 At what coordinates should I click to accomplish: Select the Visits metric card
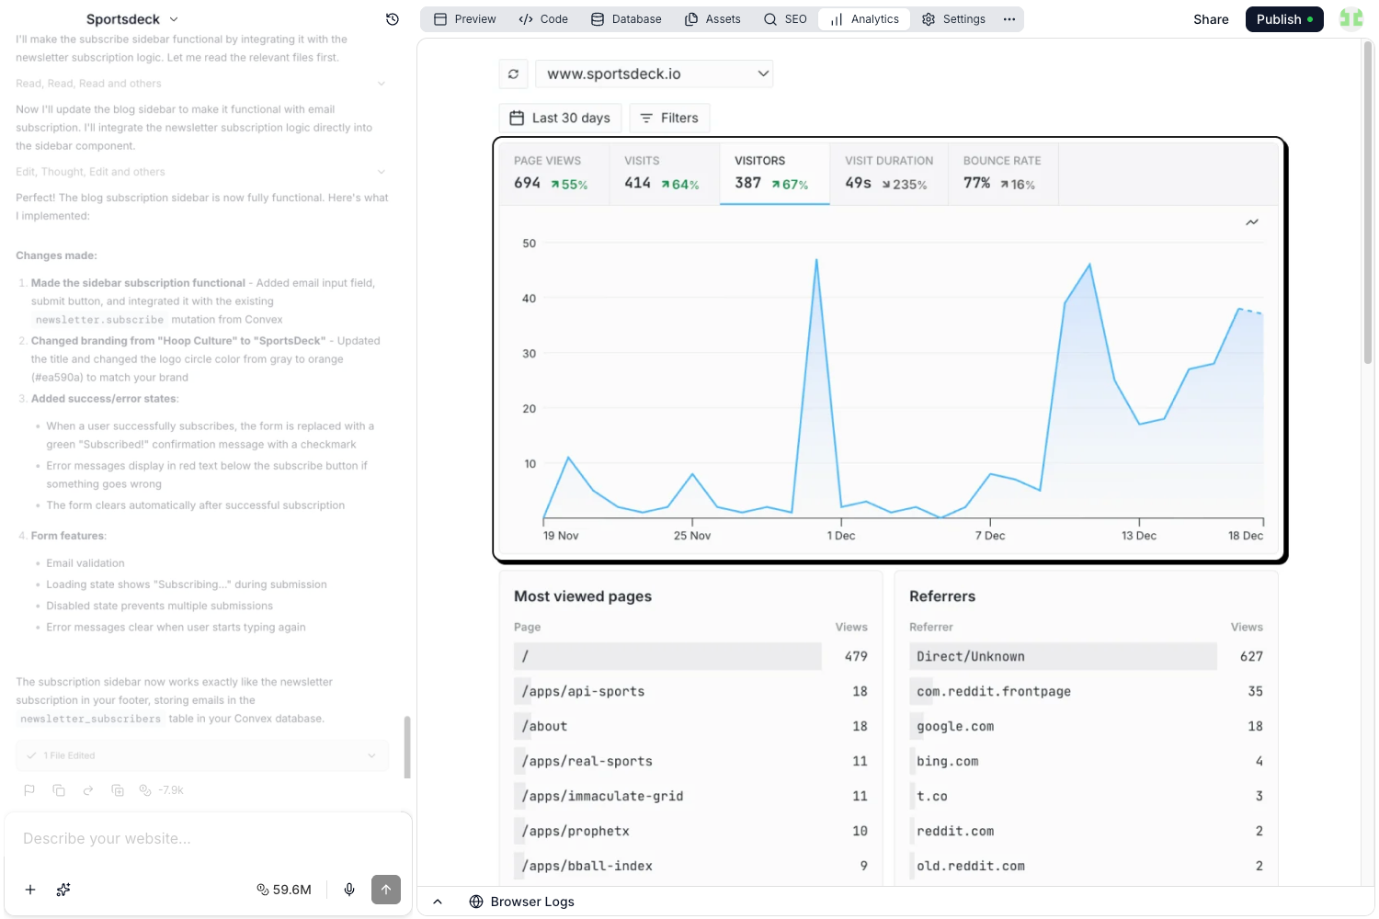pos(665,173)
